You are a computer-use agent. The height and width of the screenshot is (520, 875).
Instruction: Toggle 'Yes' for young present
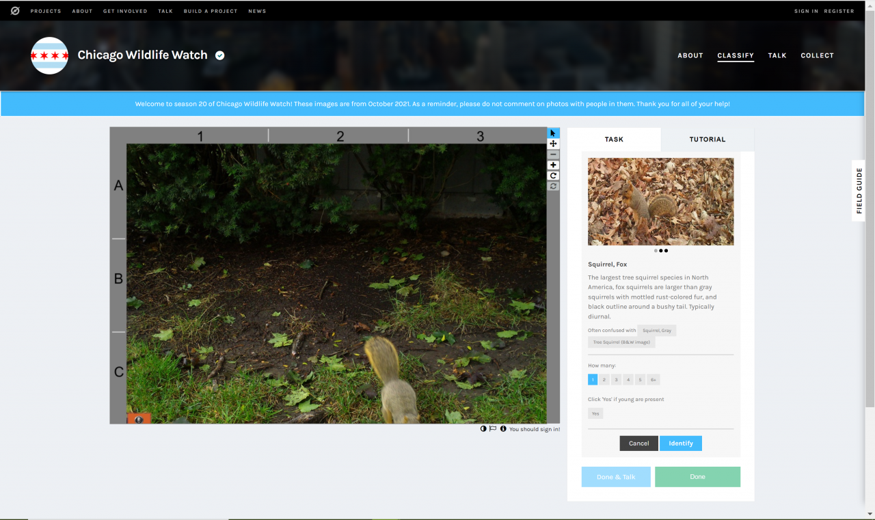click(x=595, y=413)
